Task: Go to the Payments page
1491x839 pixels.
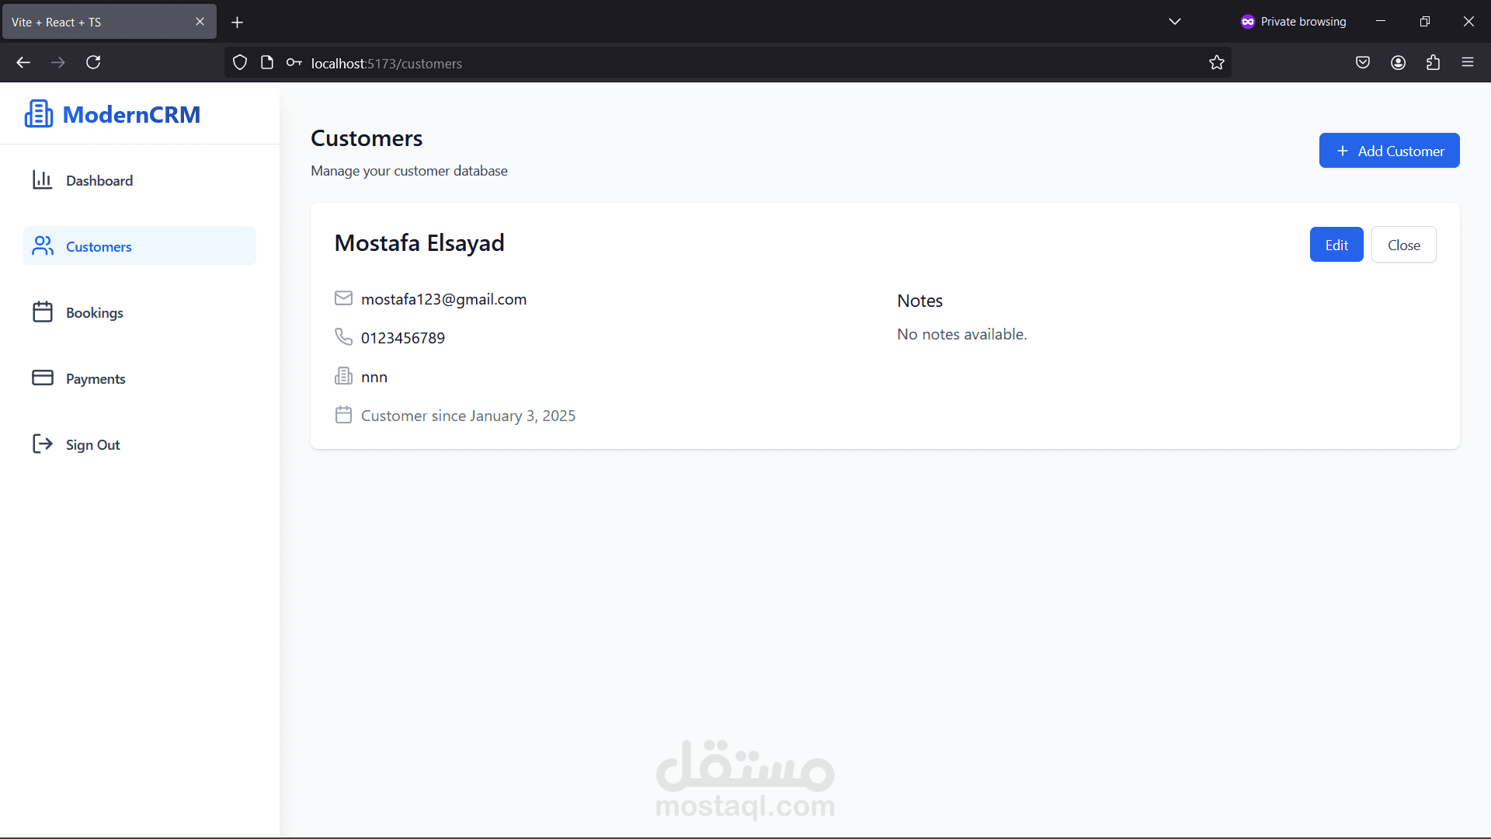Action: 95,378
